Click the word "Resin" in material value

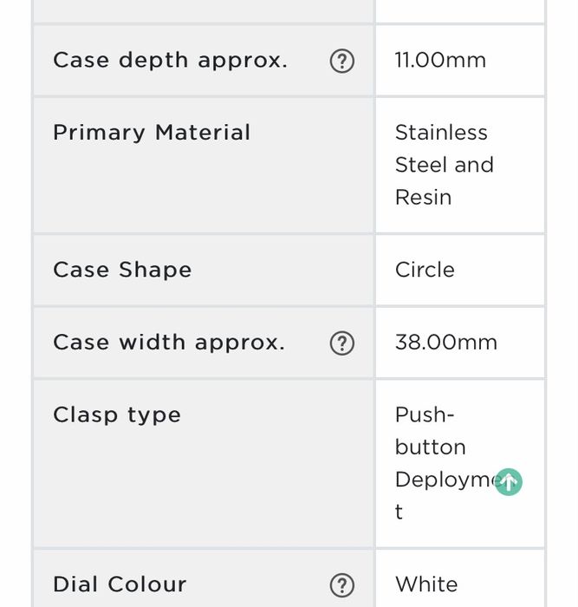(423, 198)
